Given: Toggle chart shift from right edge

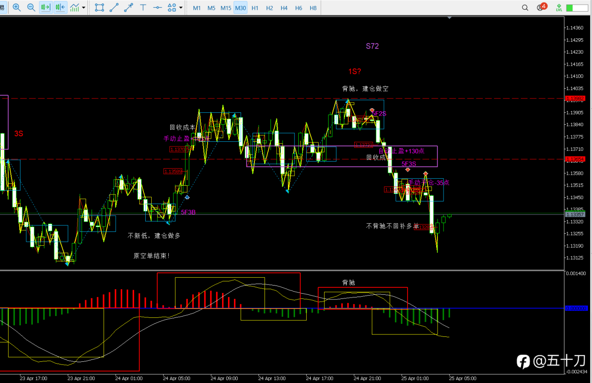Looking at the screenshot, I should pyautogui.click(x=60, y=7).
